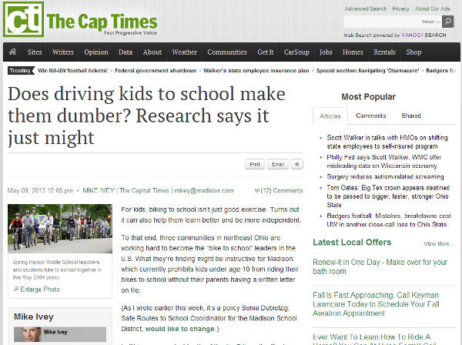462x345 pixels.
Task: Open the About menu
Action: pos(152,52)
